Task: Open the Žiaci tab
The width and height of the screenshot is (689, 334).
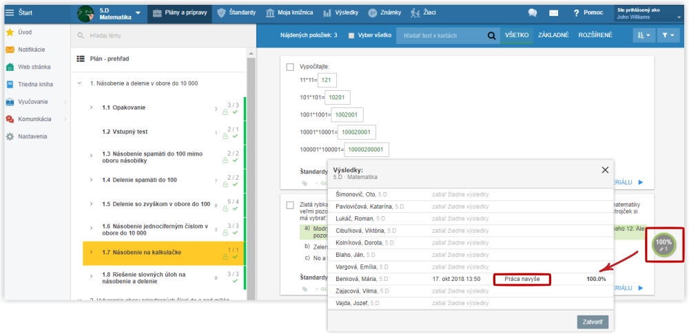Action: coord(423,13)
